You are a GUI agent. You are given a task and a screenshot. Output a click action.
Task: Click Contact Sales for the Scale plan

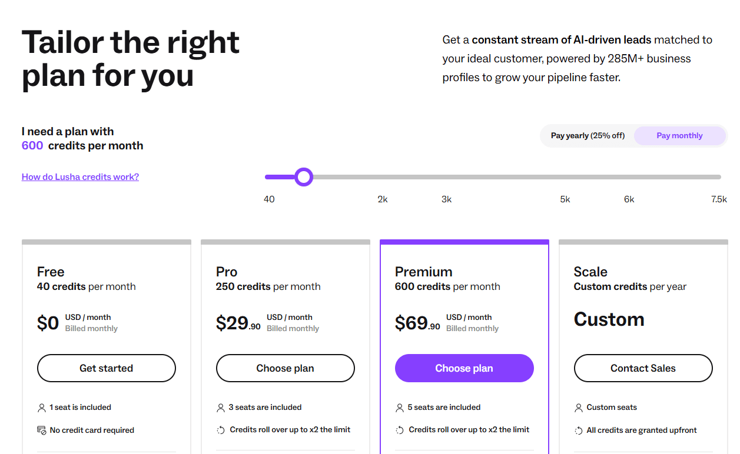[643, 368]
